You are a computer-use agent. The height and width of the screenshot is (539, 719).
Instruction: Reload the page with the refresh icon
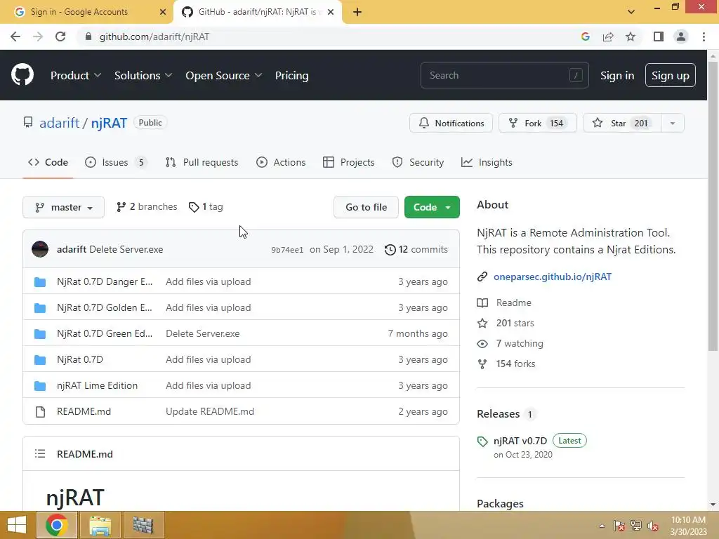point(60,36)
